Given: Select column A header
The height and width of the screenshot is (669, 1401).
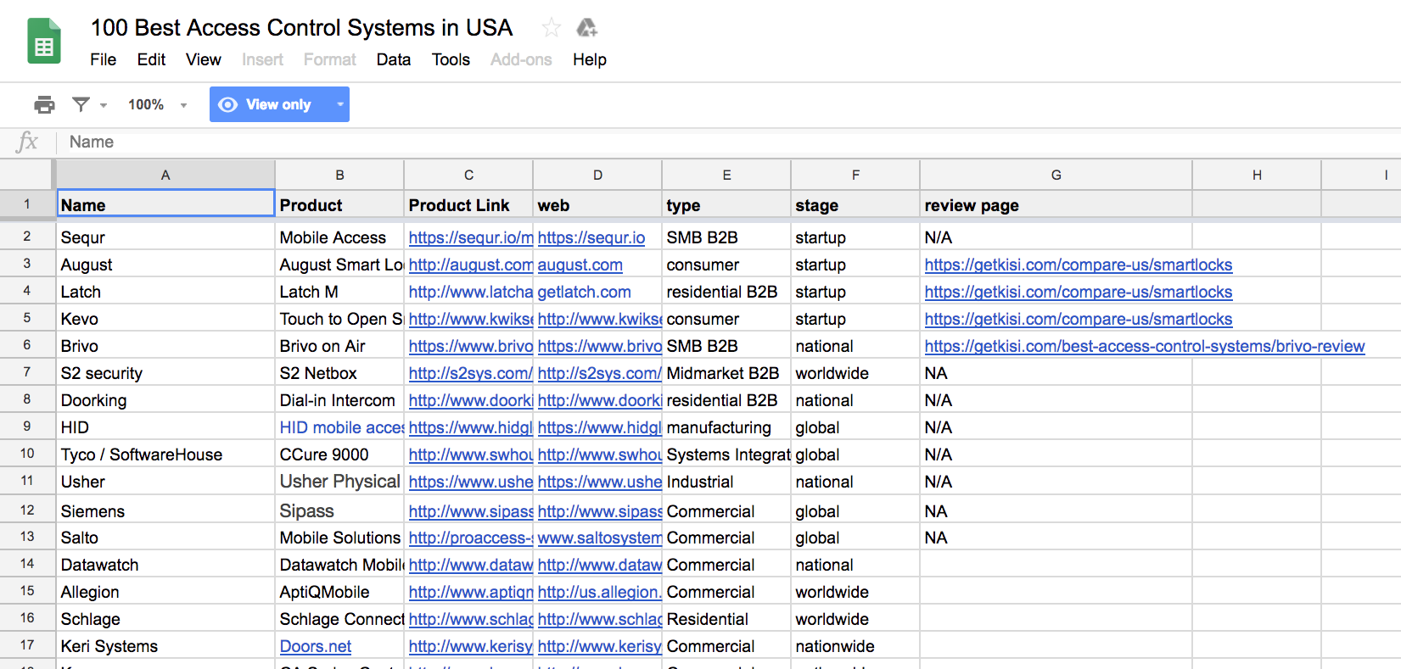Looking at the screenshot, I should click(x=165, y=175).
